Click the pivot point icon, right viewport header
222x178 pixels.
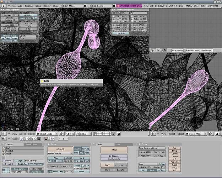217,134
